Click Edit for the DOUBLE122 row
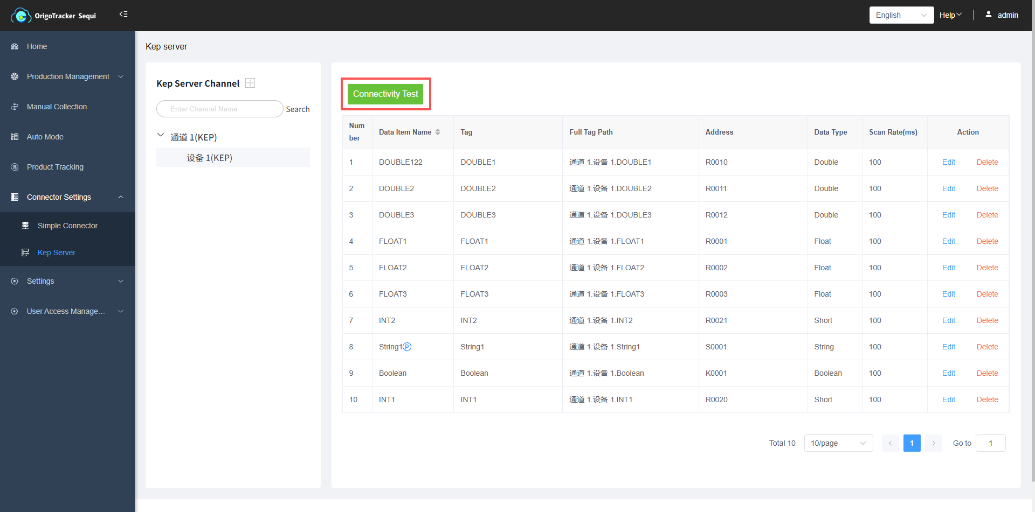This screenshot has height=512, width=1035. coord(948,162)
